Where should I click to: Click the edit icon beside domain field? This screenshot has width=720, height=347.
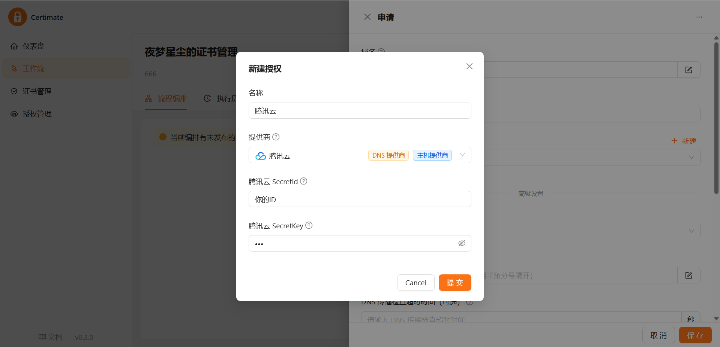[x=688, y=70]
